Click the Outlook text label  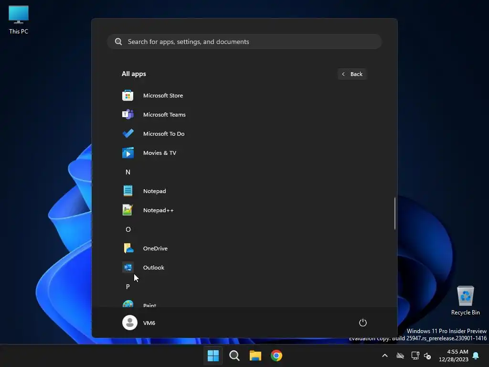coord(153,268)
